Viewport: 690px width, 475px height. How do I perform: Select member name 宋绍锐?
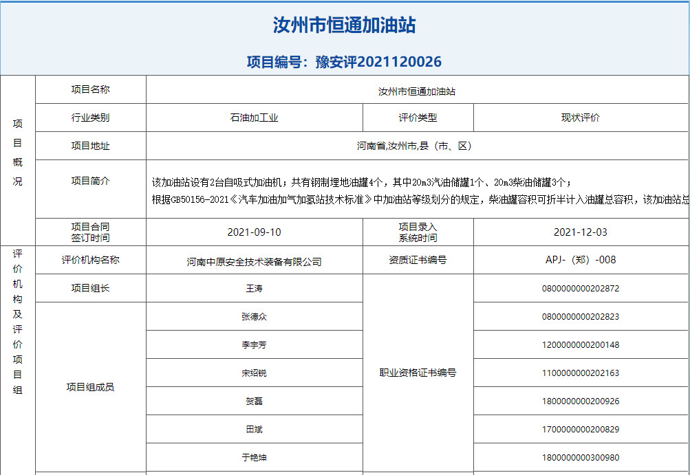click(255, 373)
